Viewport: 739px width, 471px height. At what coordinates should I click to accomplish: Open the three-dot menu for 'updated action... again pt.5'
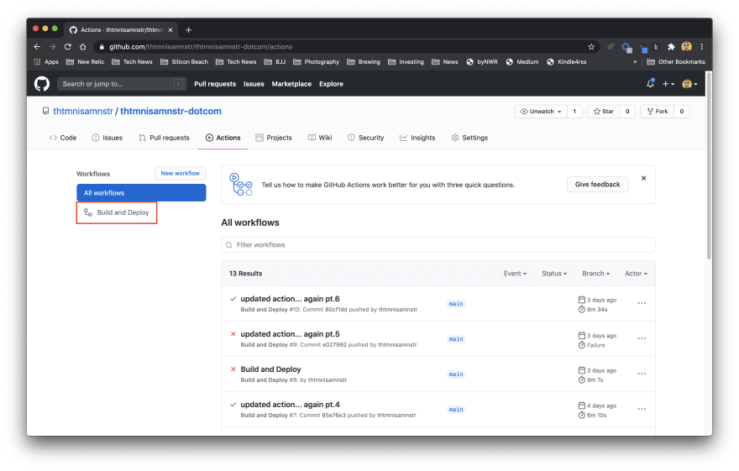(642, 339)
